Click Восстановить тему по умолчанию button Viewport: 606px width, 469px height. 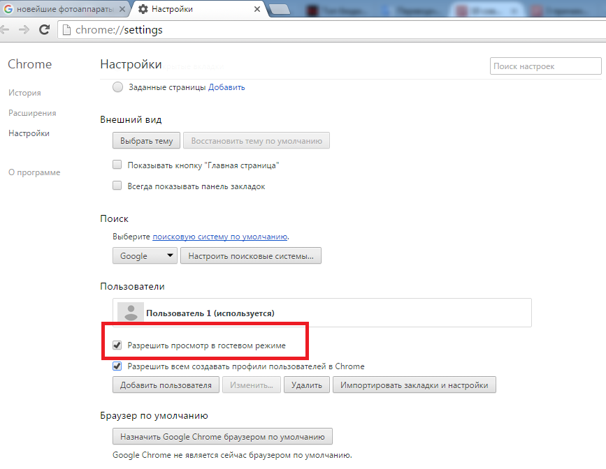[x=257, y=140]
